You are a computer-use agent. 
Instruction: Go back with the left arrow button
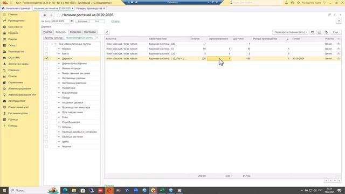pos(45,15)
